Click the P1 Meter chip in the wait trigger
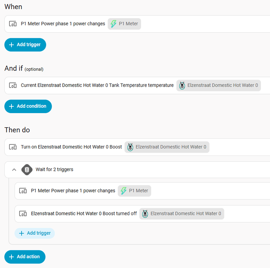Image resolution: width=270 pixels, height=268 pixels. pyautogui.click(x=134, y=191)
